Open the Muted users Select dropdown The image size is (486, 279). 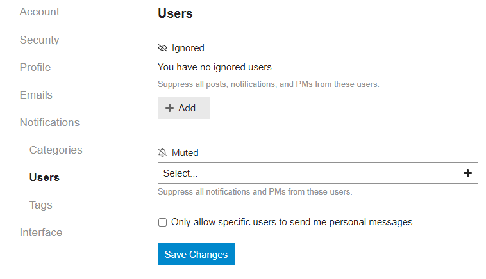(x=308, y=173)
